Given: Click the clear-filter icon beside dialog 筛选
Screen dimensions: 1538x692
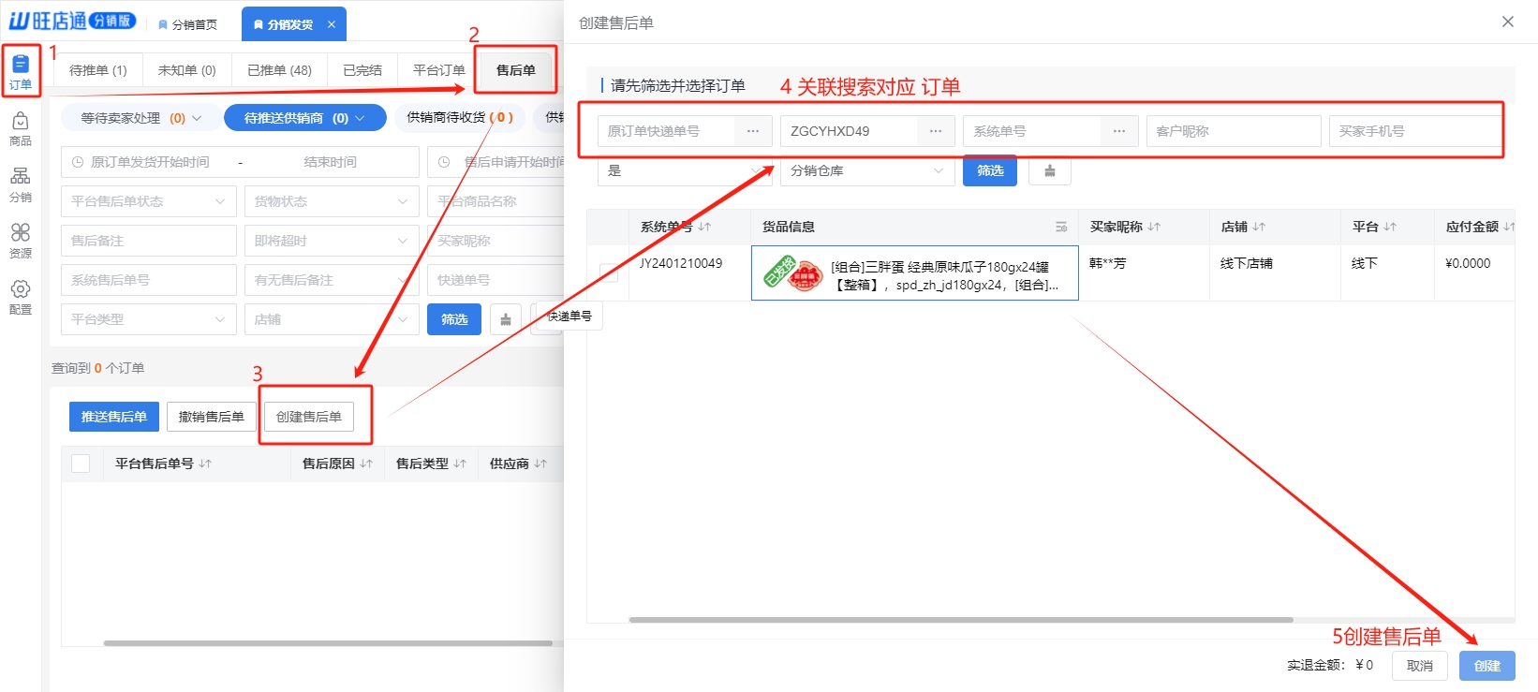Looking at the screenshot, I should [x=1049, y=170].
